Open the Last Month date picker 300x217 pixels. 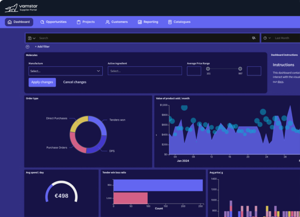(x=280, y=38)
